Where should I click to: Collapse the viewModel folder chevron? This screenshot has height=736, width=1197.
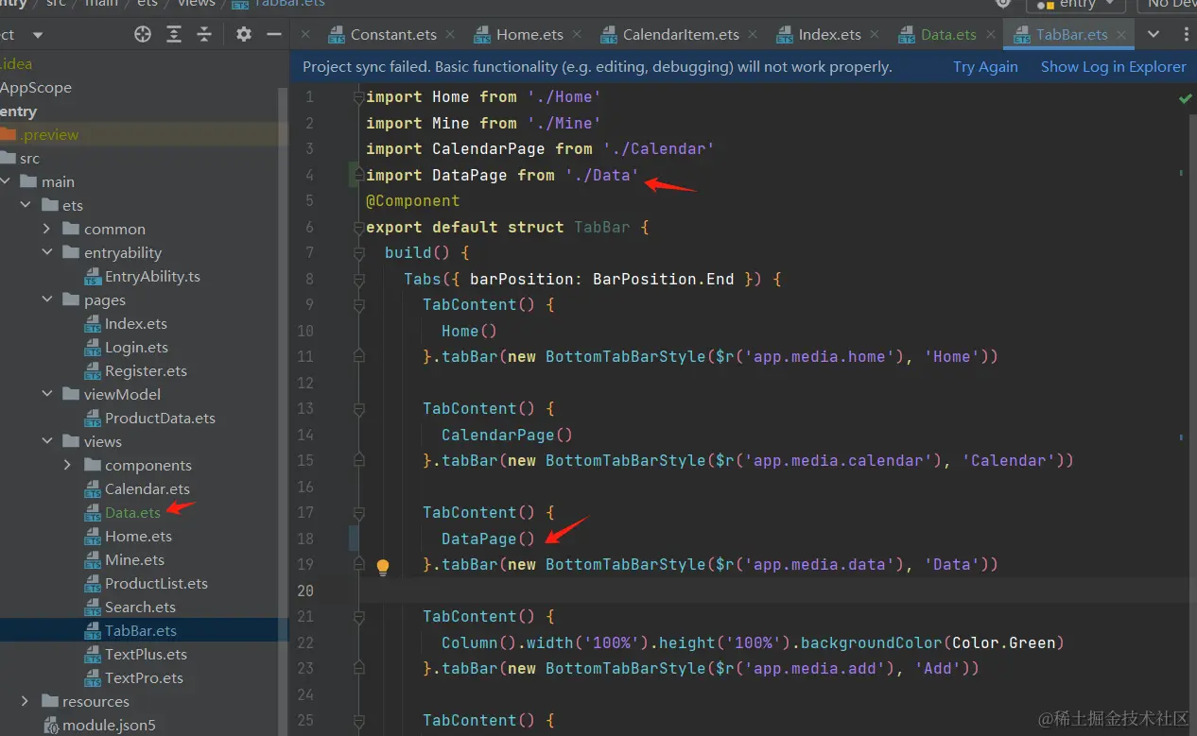point(47,394)
